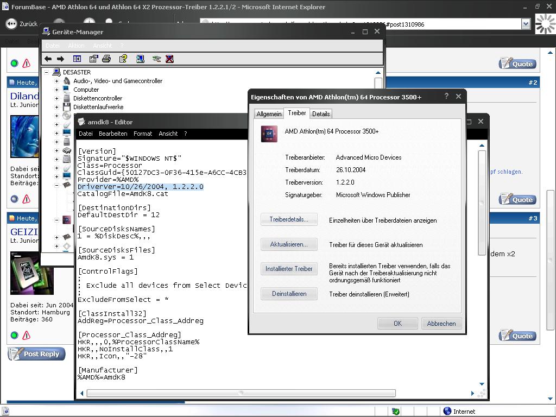Screen dimensions: 556x417
Task: Expand the Diskettenlaufwerke node
Action: pos(56,107)
